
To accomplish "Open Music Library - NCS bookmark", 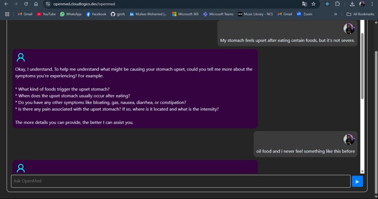I will 255,14.
